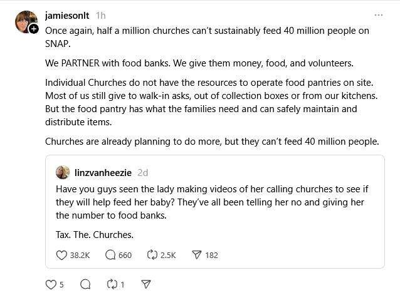Click "Tax. The. Churches." line in quote
400x300 pixels.
click(x=95, y=235)
